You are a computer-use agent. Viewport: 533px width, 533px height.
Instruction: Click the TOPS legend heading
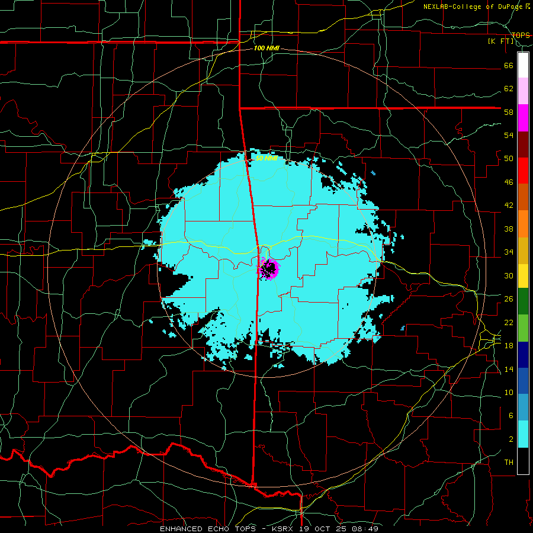coord(521,35)
